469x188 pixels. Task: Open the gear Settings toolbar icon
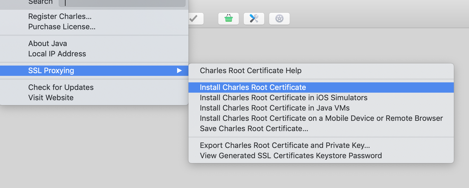coord(279,19)
